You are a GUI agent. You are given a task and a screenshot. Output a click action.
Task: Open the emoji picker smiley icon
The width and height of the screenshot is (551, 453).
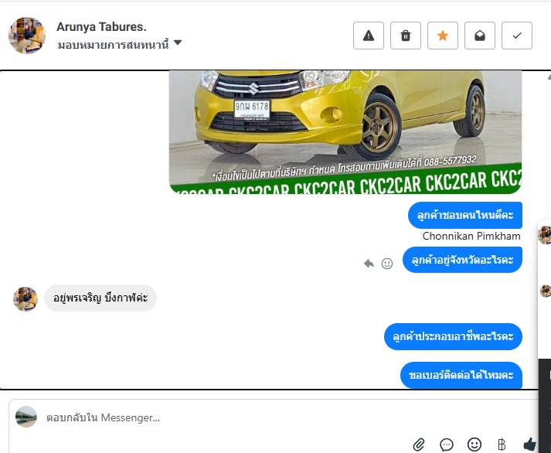pyautogui.click(x=474, y=444)
